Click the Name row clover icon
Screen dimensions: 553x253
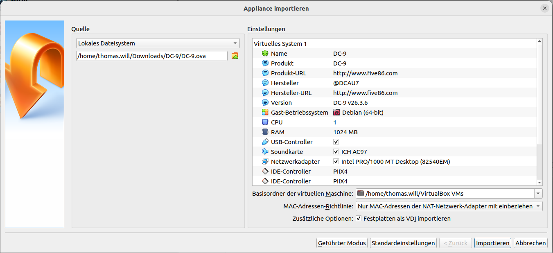265,54
